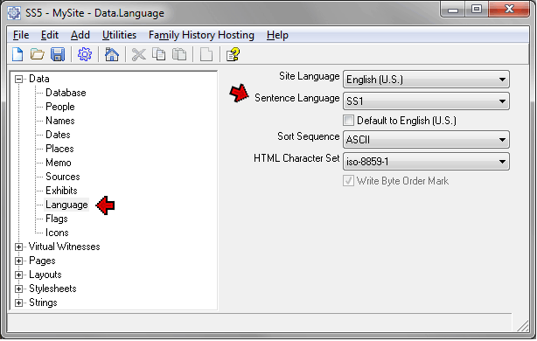Image resolution: width=537 pixels, height=341 pixels.
Task: Click the SS5 application icon in title bar
Action: [14, 13]
